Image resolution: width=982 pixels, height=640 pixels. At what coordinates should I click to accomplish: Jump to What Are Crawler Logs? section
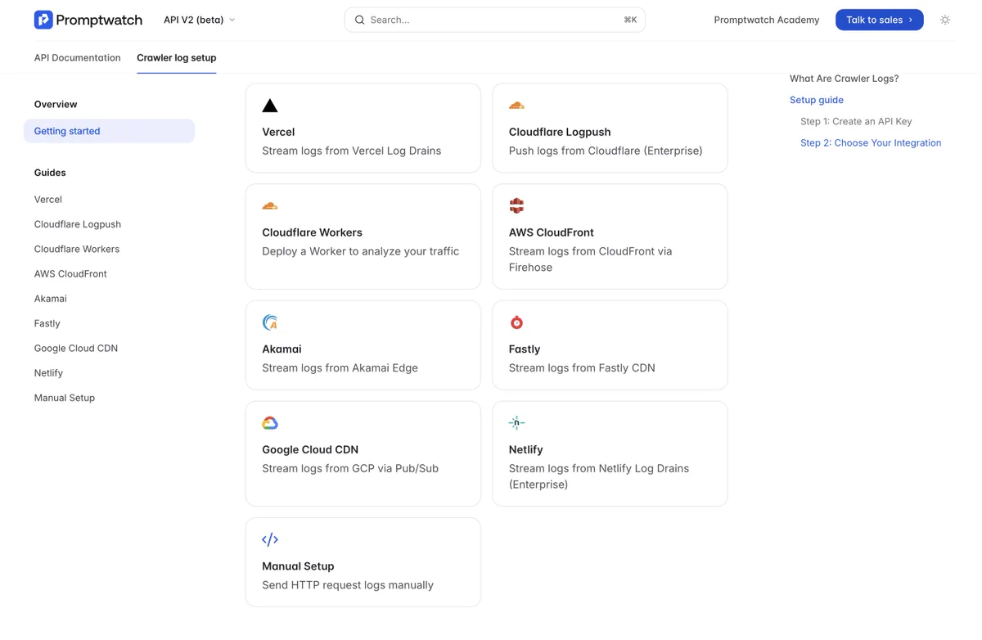pos(844,79)
